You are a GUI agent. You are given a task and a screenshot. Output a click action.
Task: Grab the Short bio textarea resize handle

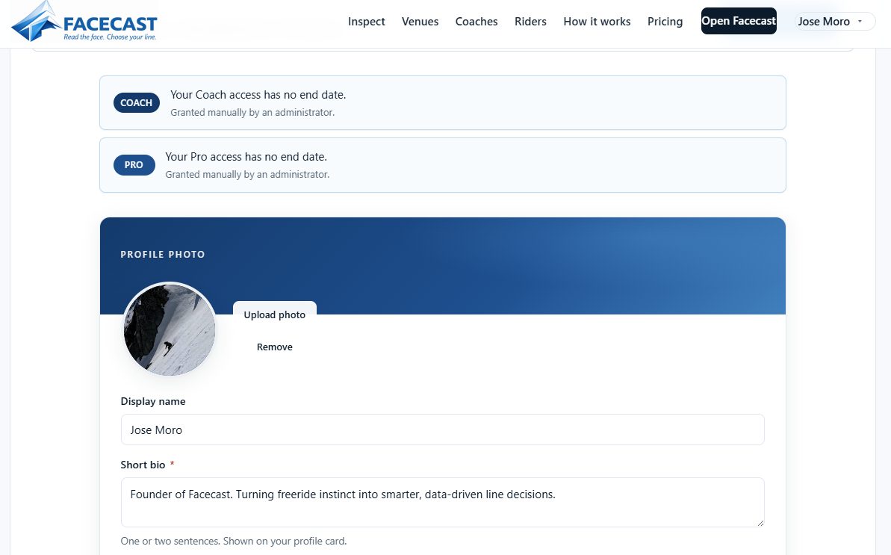760,523
